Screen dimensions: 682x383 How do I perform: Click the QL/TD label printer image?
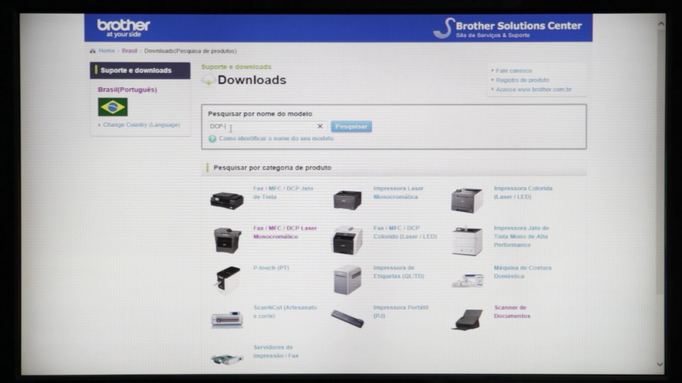(347, 280)
